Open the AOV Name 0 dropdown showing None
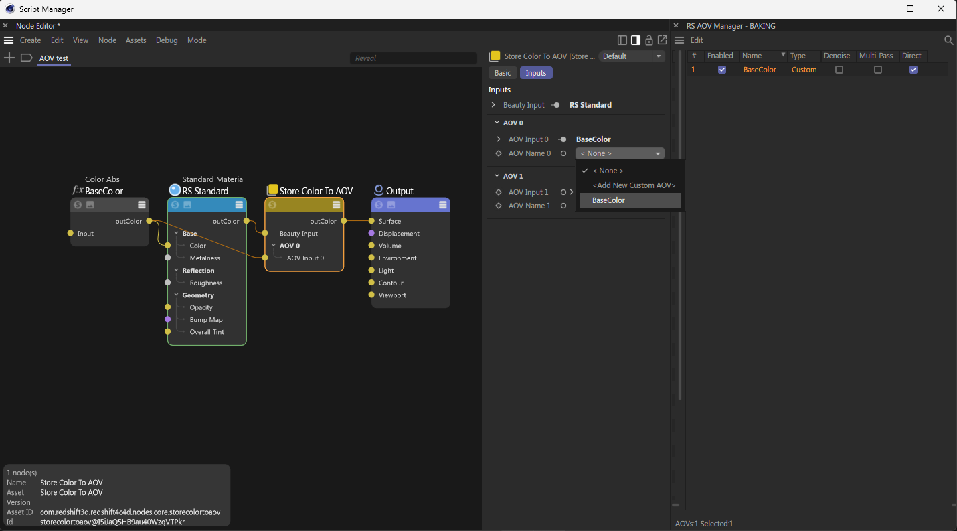957x531 pixels. coord(620,153)
